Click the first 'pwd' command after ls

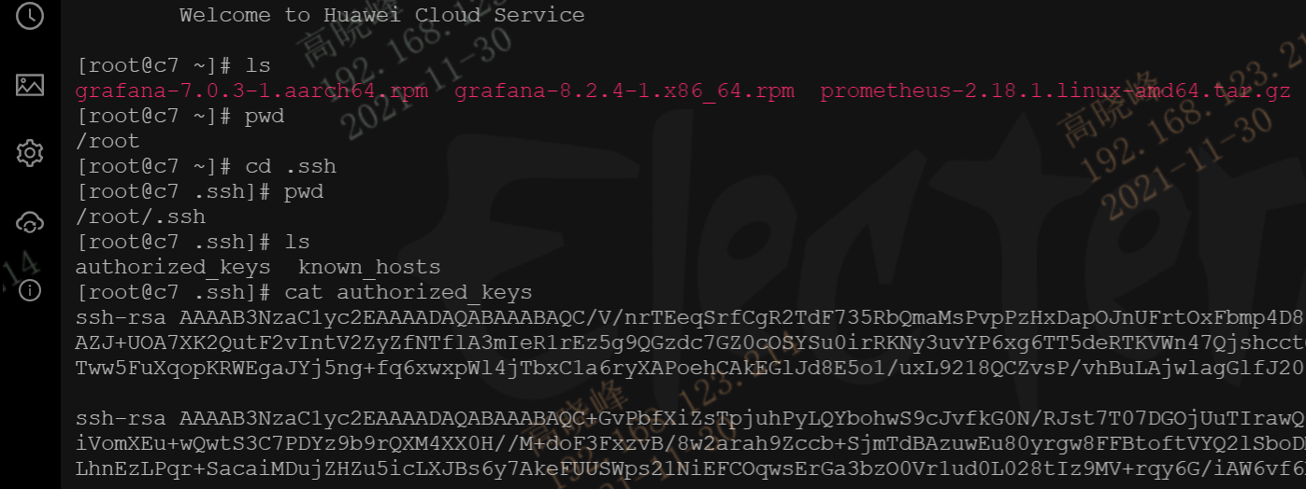[265, 117]
